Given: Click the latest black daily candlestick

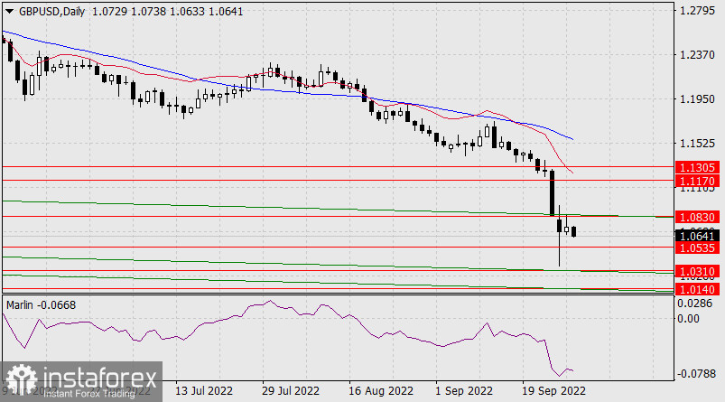Looking at the screenshot, I should click(574, 232).
